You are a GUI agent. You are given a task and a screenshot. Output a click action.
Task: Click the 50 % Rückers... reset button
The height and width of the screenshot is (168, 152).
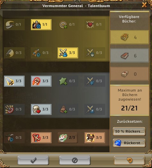click(129, 131)
